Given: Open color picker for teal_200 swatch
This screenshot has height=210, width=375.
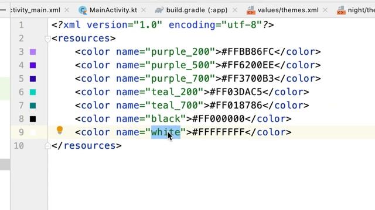Looking at the screenshot, I should [x=33, y=92].
